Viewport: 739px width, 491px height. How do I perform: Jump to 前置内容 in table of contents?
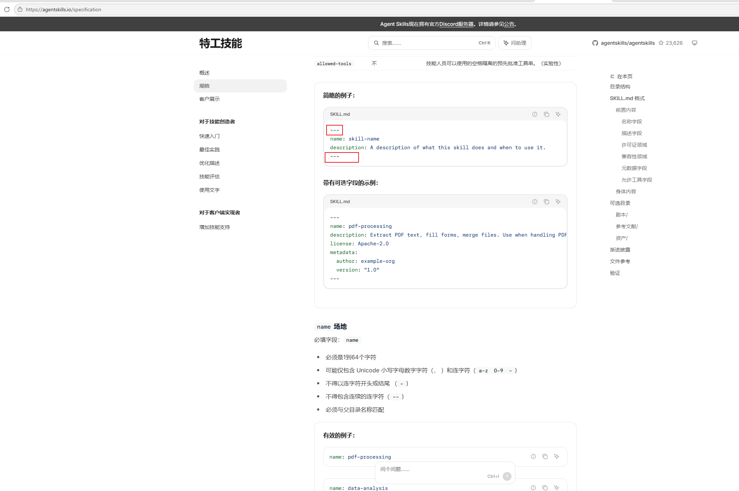pos(626,110)
